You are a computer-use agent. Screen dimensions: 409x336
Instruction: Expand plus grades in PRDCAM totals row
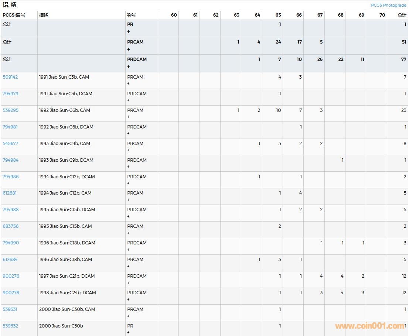pos(129,67)
